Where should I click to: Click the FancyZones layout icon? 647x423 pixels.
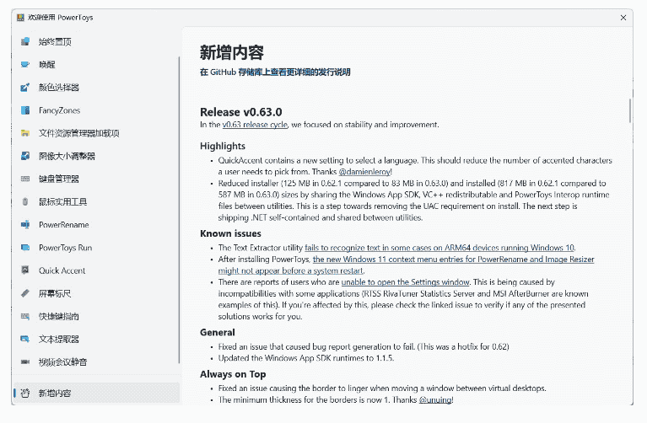click(25, 110)
